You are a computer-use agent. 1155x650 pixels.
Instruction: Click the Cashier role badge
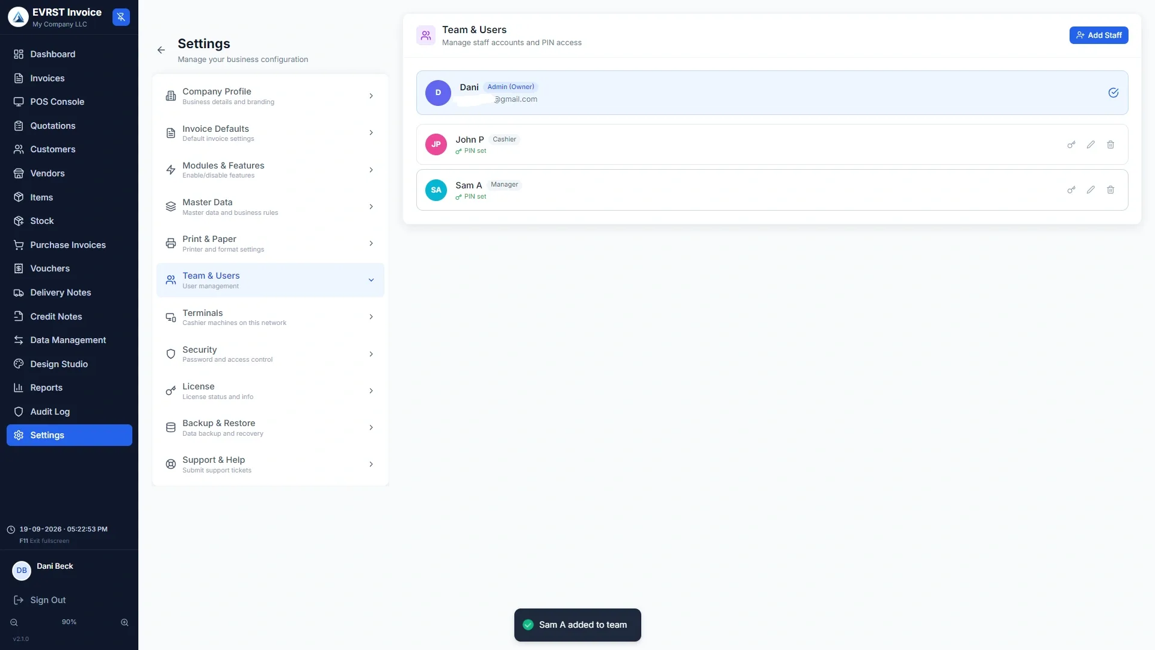pos(504,139)
